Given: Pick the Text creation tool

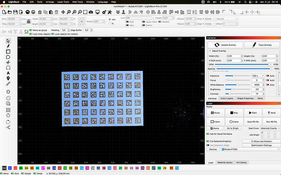Looking at the screenshot, I should pos(8,73).
